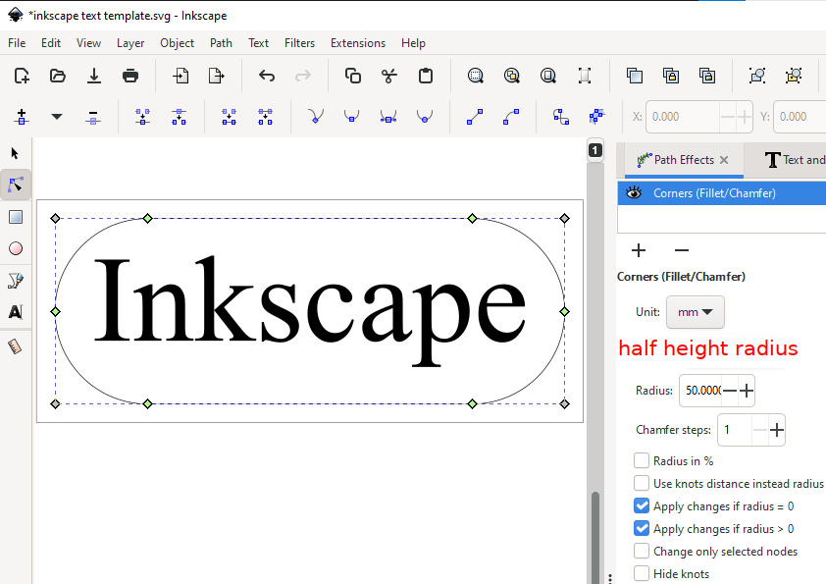Screen dimensions: 826x584
Task: Make selected segments straight lines
Action: point(475,117)
